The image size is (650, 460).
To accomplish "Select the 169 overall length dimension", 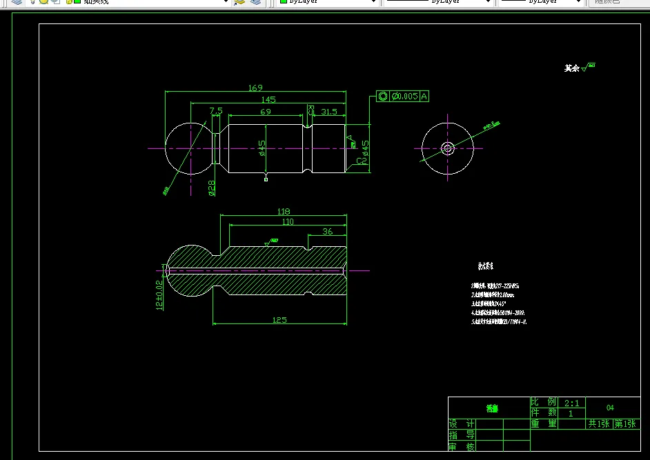I will point(255,88).
